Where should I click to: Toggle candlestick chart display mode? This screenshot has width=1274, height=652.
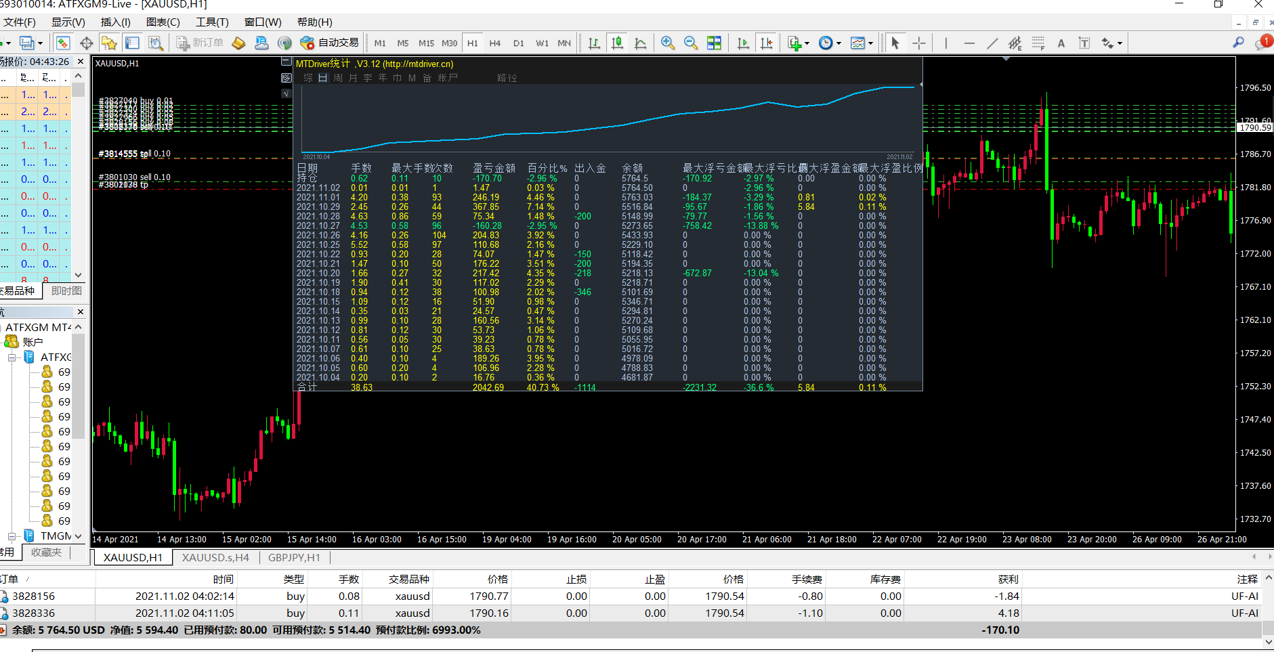[x=617, y=43]
